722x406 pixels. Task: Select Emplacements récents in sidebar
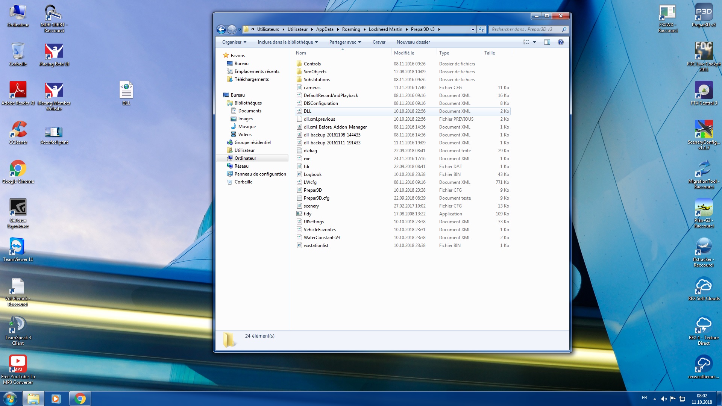point(257,71)
